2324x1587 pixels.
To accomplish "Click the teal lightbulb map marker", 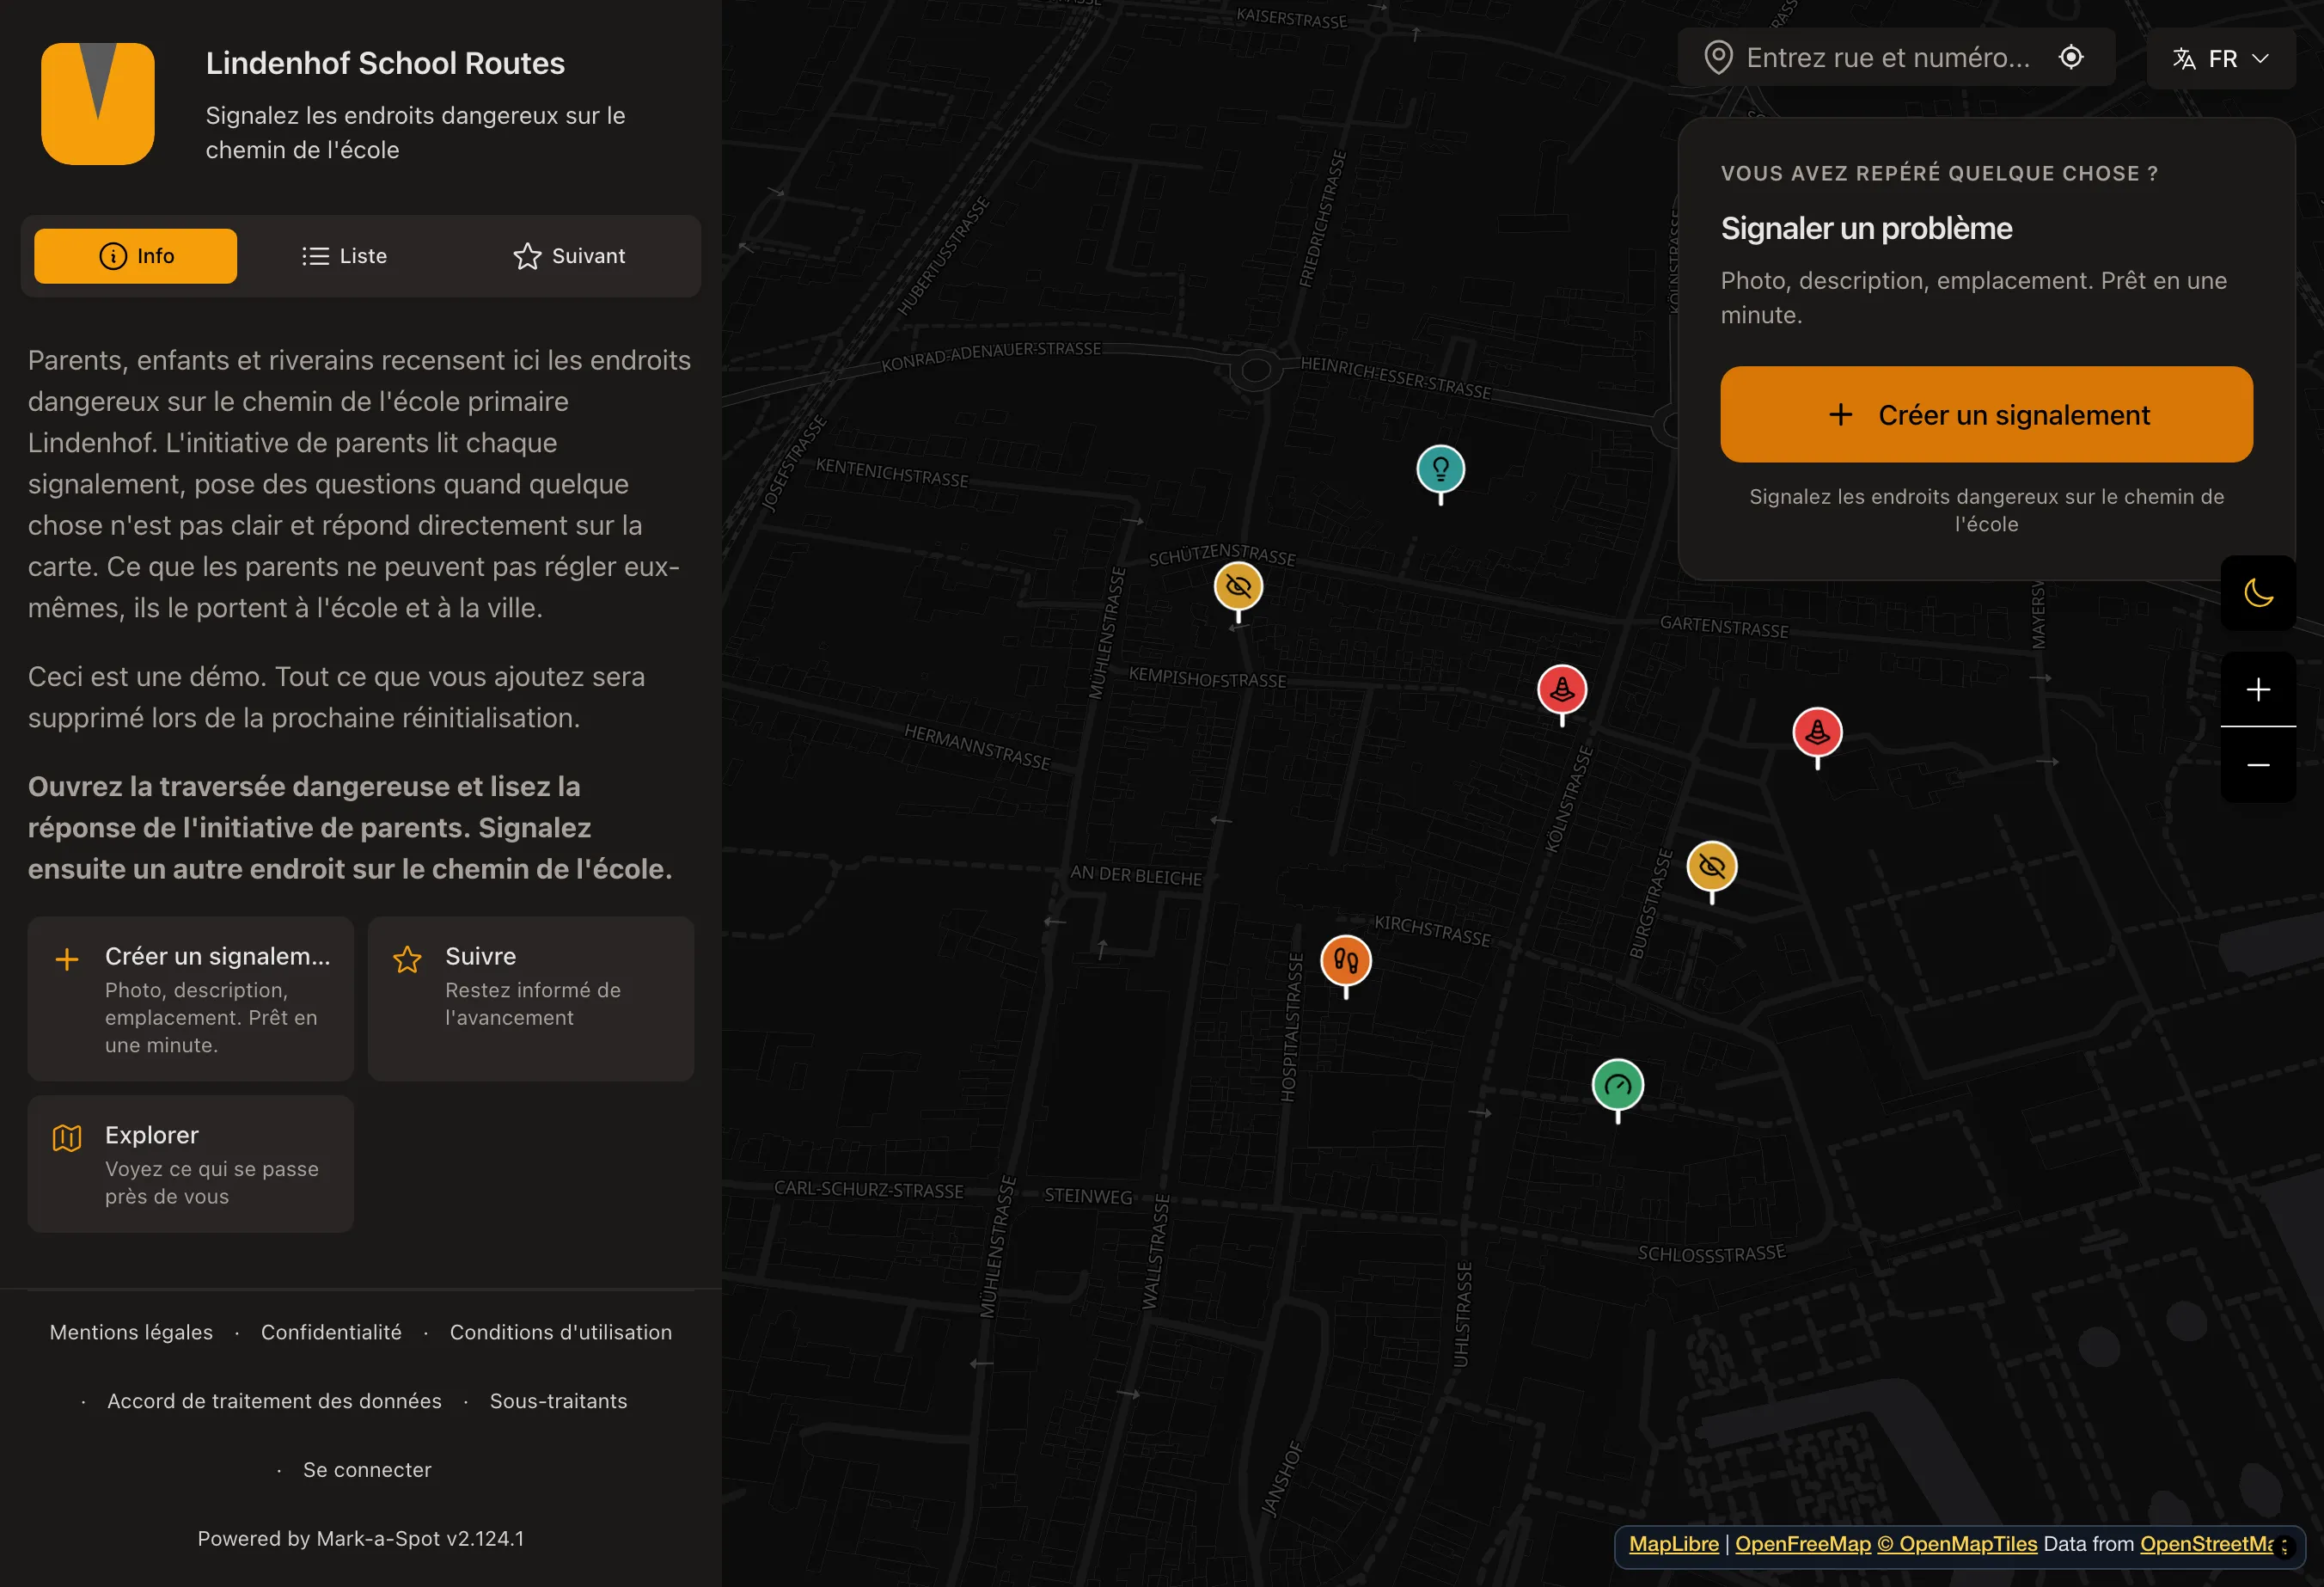I will coord(1440,470).
